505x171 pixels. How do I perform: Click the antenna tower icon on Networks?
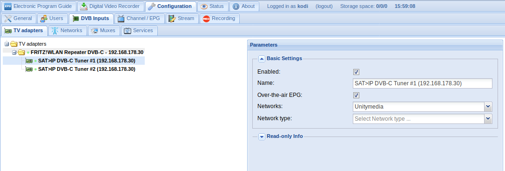click(55, 31)
